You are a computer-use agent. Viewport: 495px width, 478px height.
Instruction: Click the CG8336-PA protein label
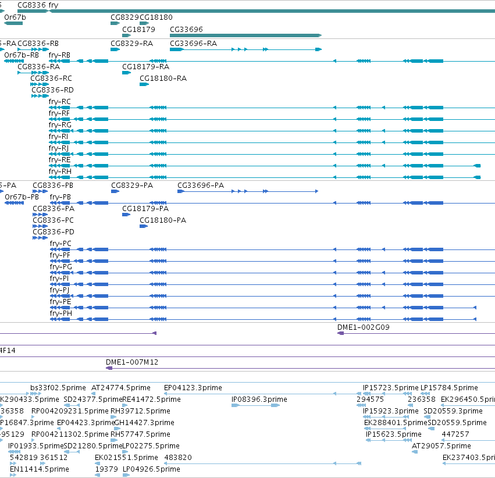[54, 209]
